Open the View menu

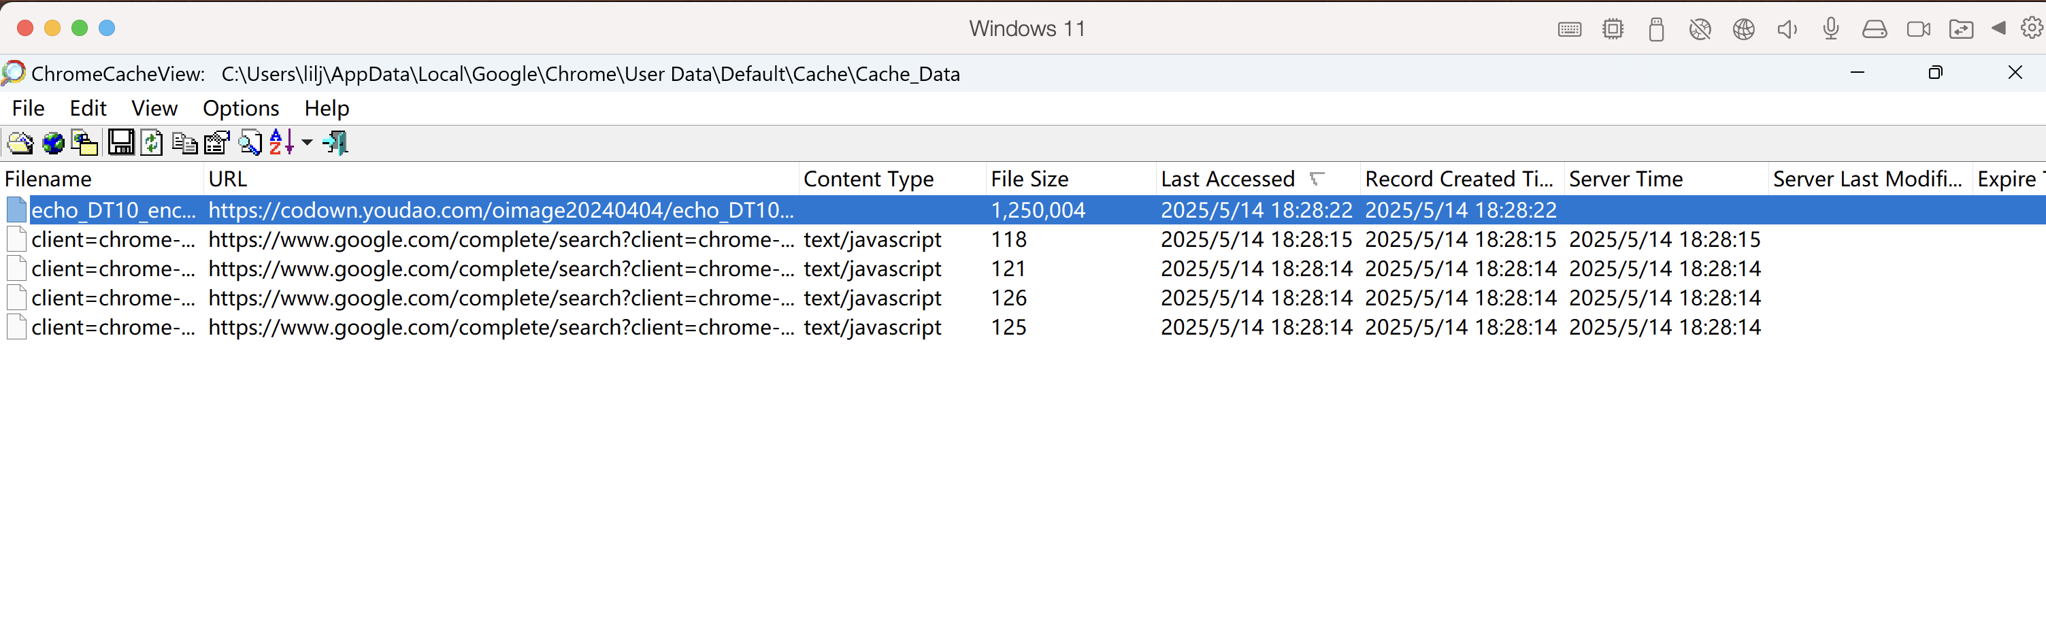(155, 108)
